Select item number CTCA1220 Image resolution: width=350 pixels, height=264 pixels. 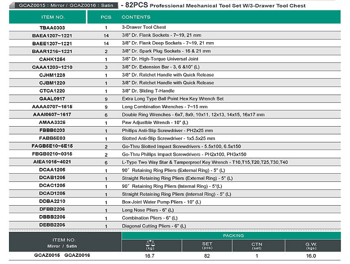52,91
